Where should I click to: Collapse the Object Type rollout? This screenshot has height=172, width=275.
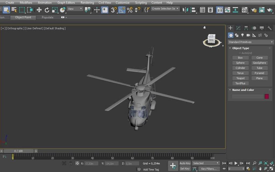point(230,48)
